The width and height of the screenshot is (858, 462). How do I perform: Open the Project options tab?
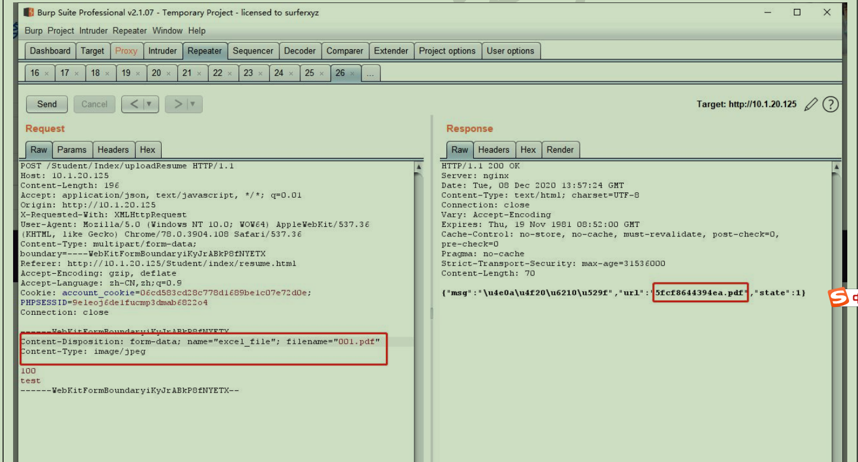[447, 51]
